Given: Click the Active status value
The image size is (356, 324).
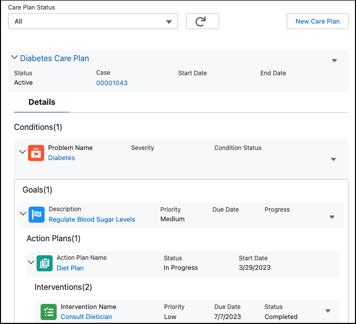Looking at the screenshot, I should pyautogui.click(x=24, y=82).
